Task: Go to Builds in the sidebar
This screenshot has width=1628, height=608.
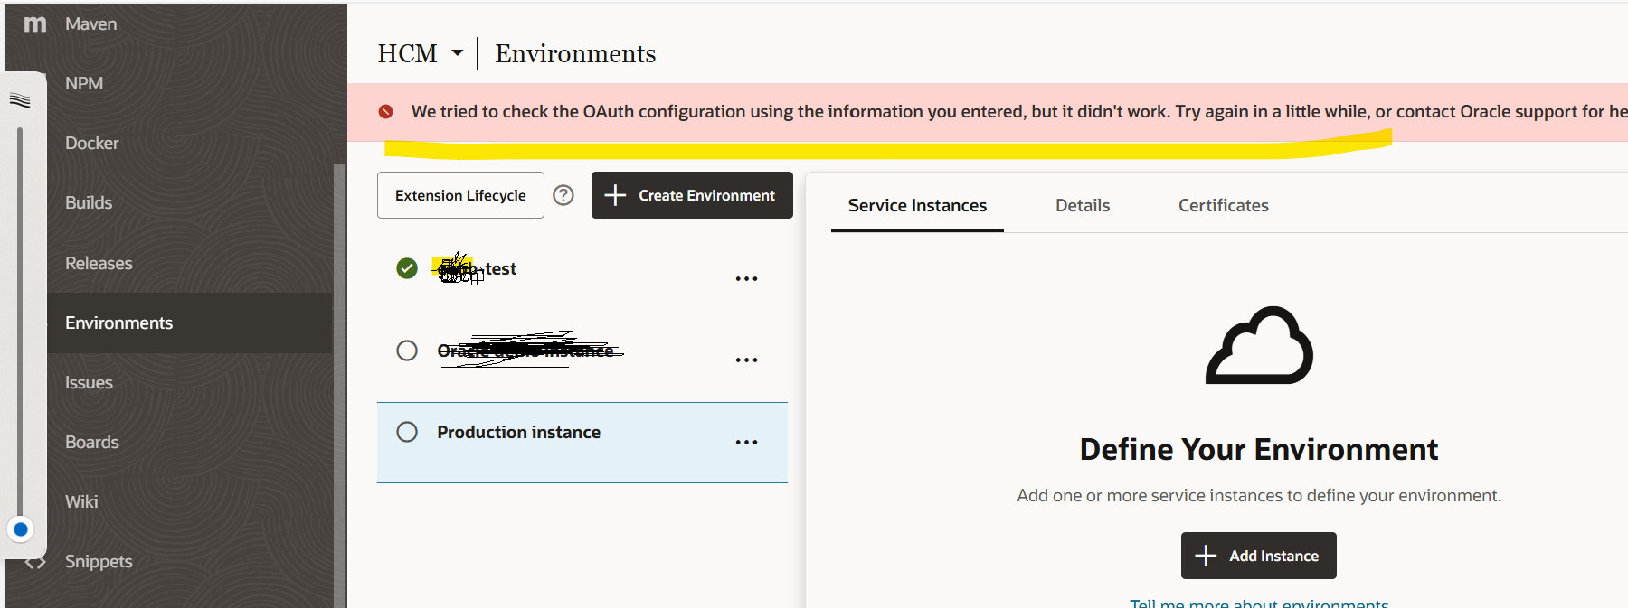Action: [89, 203]
